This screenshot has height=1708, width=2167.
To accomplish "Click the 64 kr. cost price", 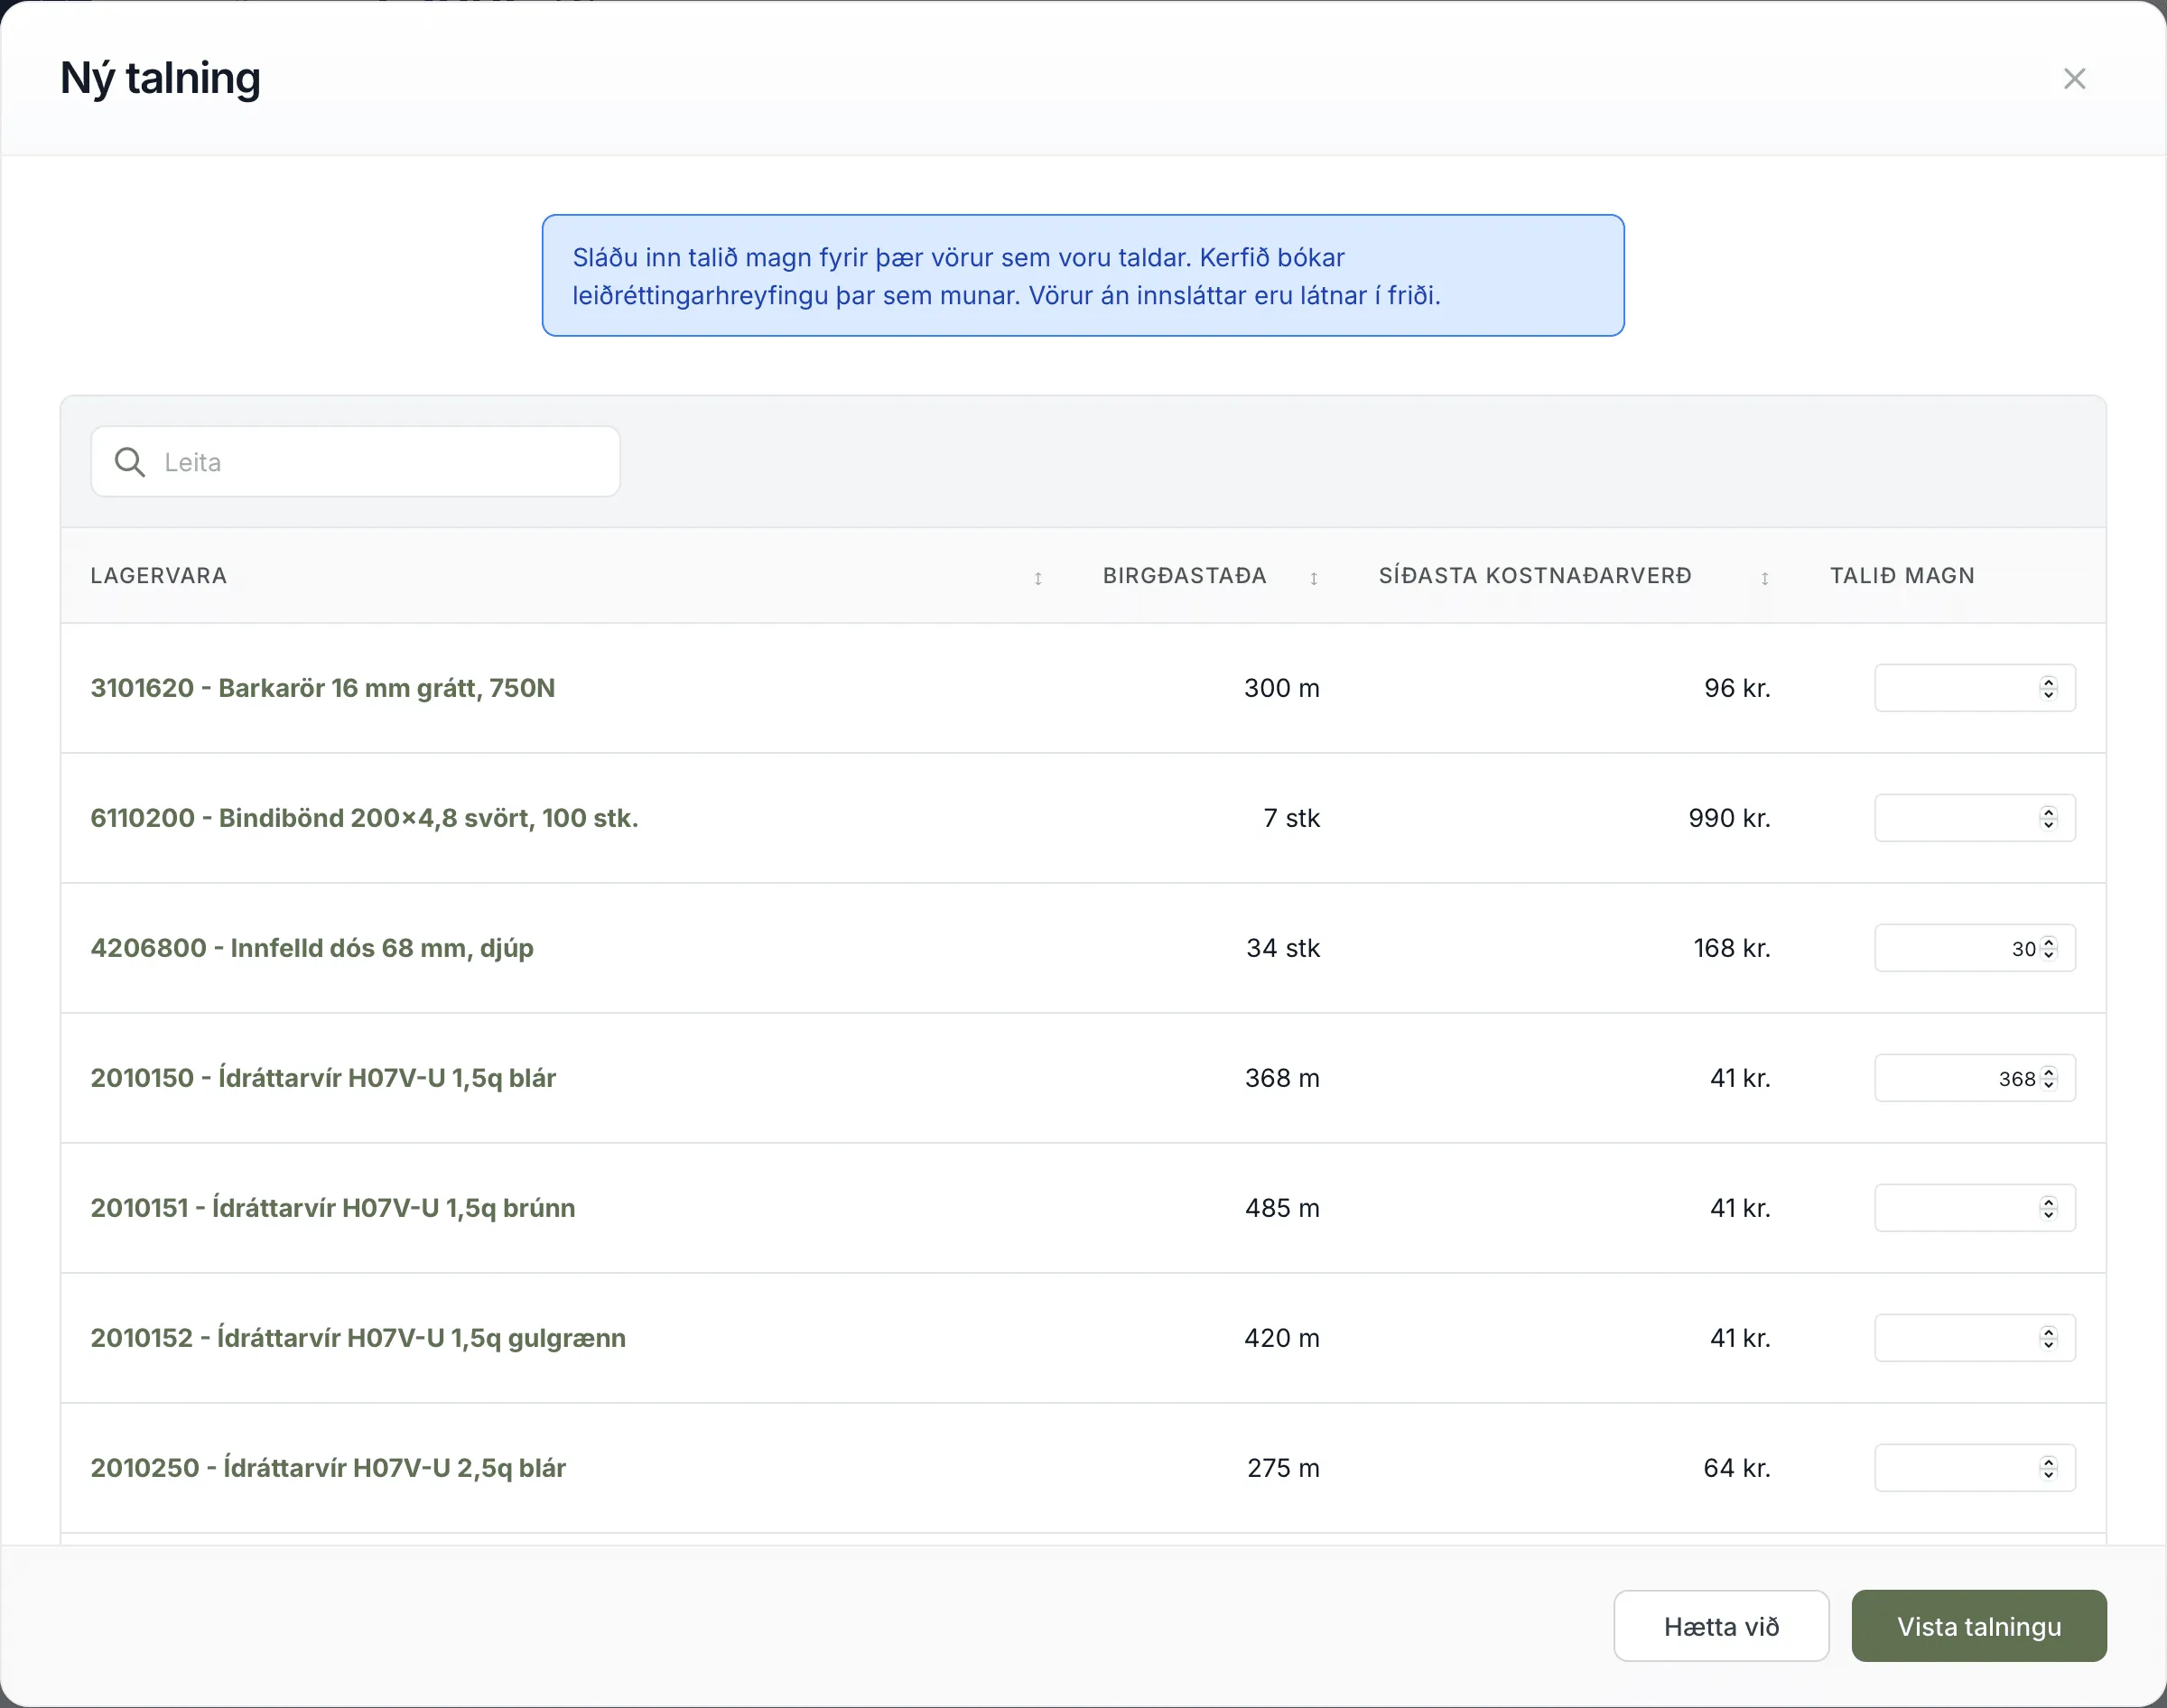I will [x=1737, y=1468].
